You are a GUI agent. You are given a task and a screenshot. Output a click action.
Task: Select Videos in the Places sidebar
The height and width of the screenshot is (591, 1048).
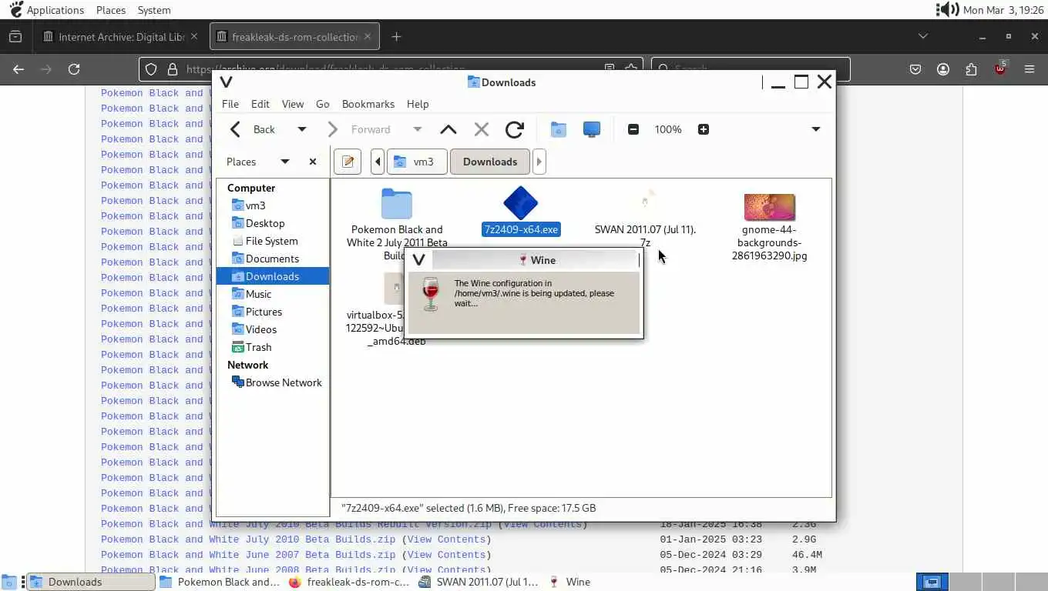point(273,329)
